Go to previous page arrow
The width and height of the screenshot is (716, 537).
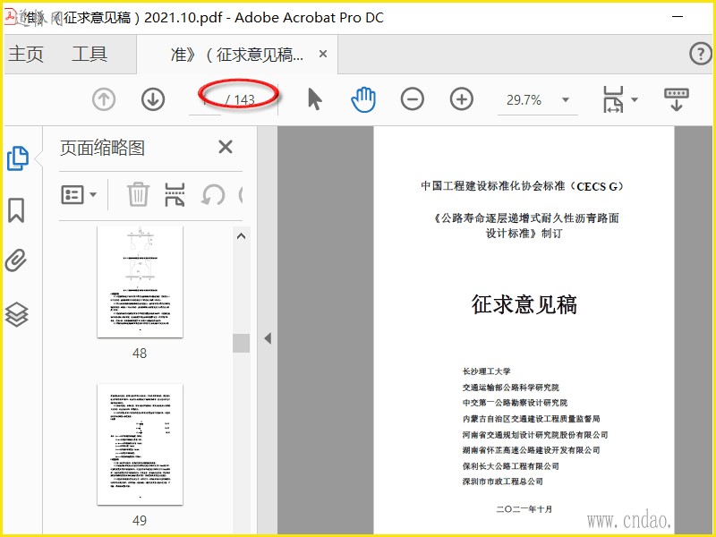[104, 99]
